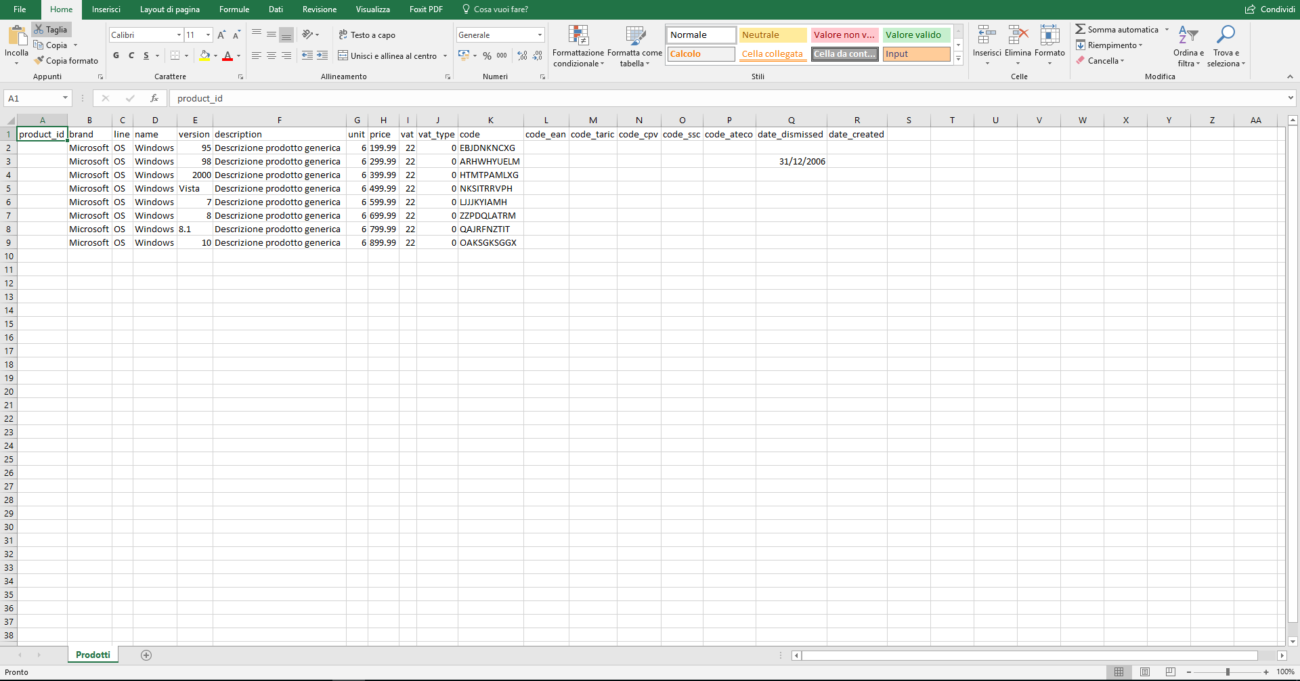Apply the Valore valido cell style
The height and width of the screenshot is (681, 1300).
[916, 35]
